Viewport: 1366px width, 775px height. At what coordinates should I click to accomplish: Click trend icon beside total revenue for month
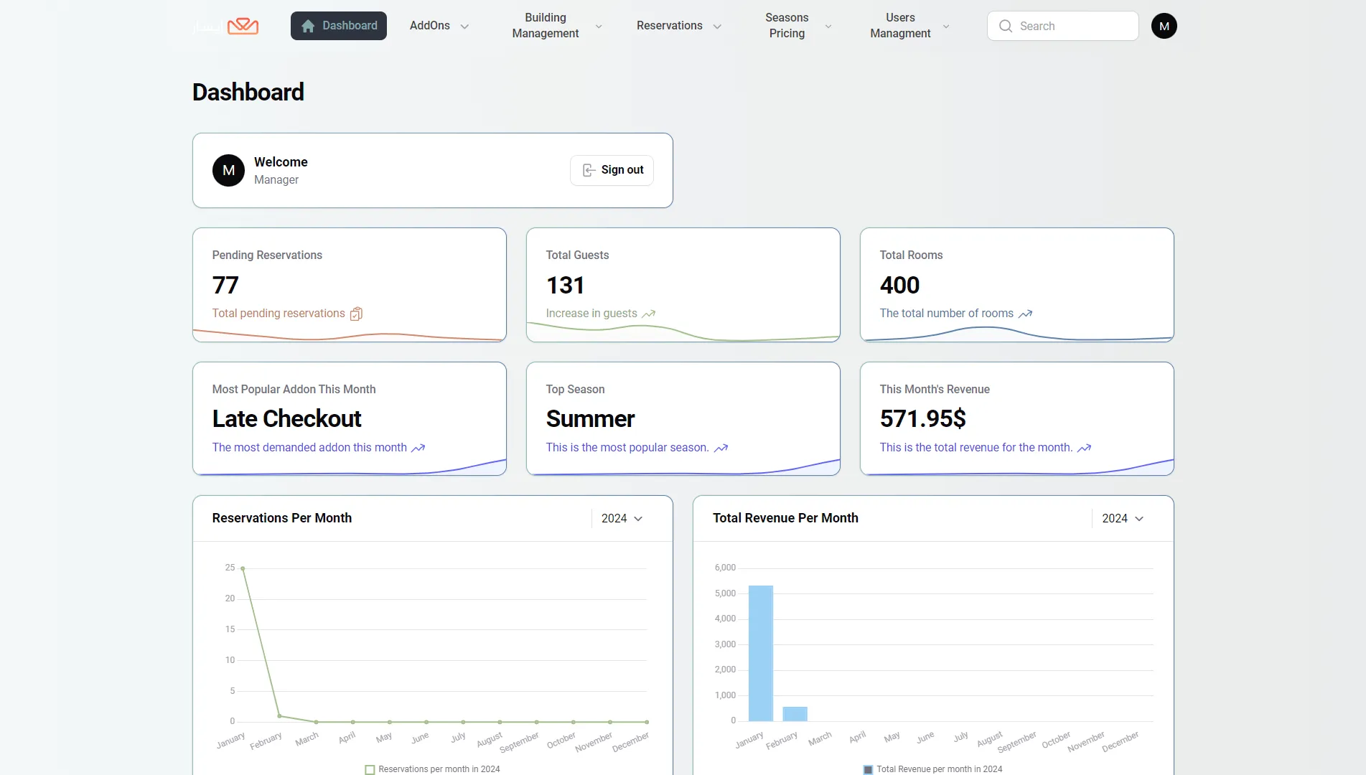click(1084, 448)
